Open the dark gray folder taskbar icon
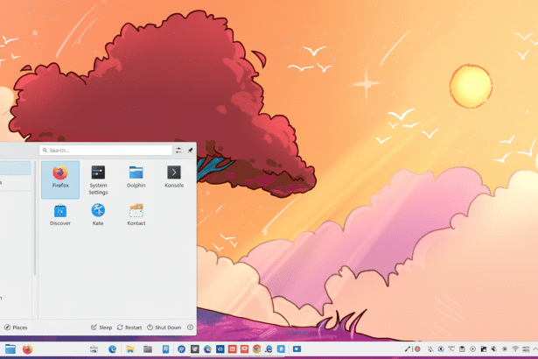Image resolution: width=538 pixels, height=359 pixels. click(148, 349)
